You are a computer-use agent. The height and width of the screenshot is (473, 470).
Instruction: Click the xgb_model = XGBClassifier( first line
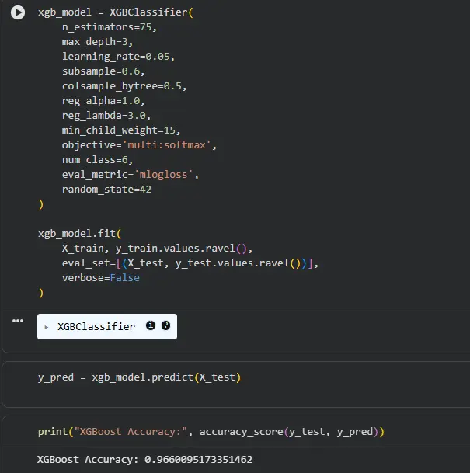(116, 12)
